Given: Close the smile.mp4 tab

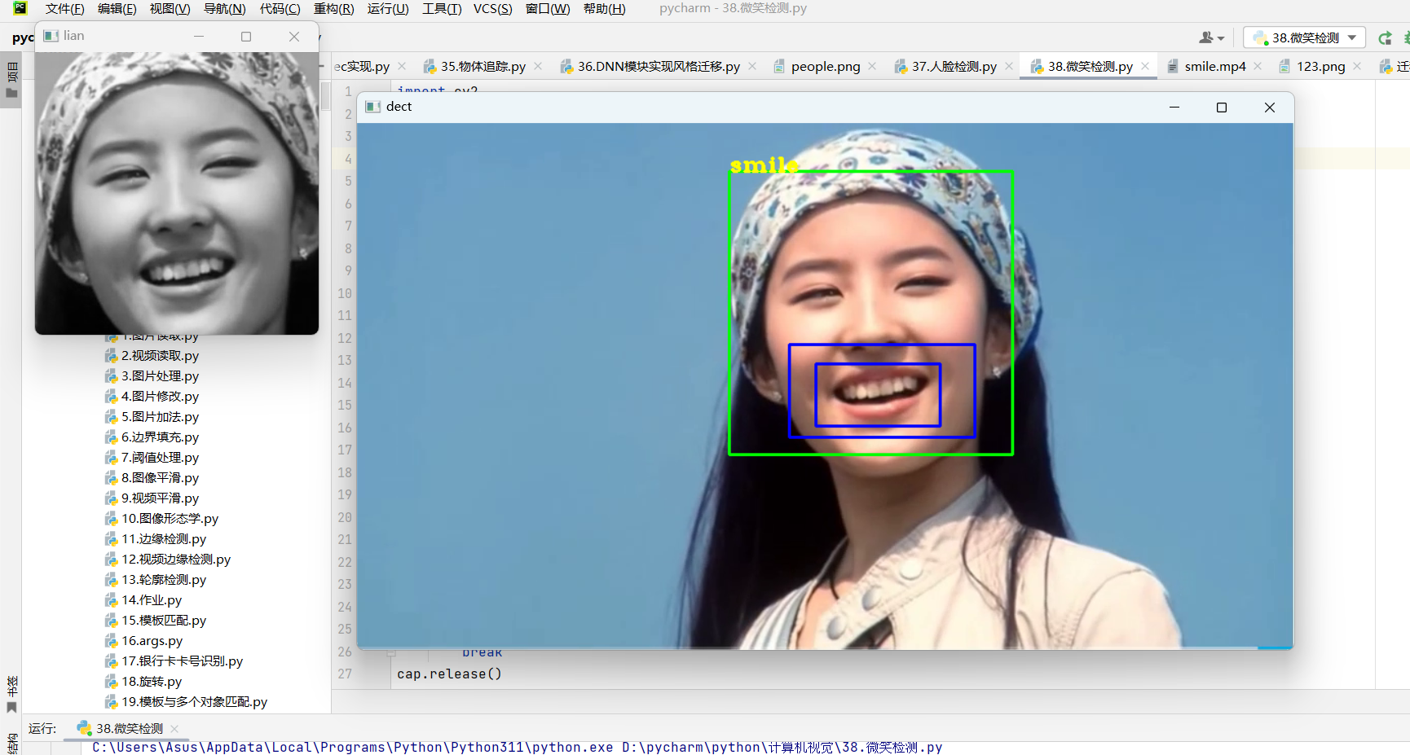Looking at the screenshot, I should pyautogui.click(x=1258, y=66).
